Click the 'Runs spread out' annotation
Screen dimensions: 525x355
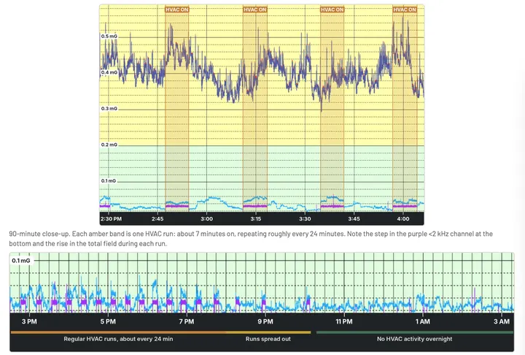coord(268,339)
